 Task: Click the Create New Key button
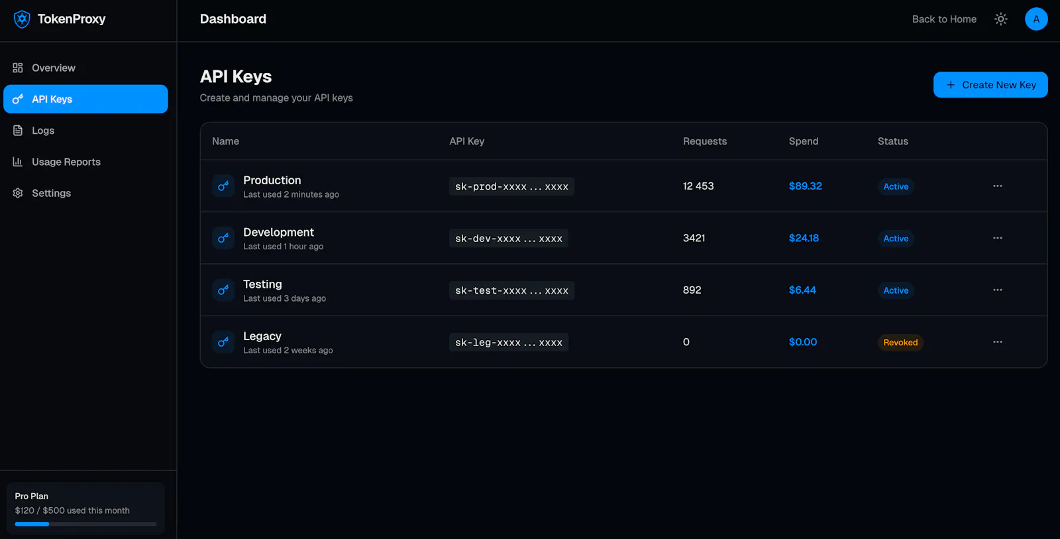pyautogui.click(x=990, y=85)
